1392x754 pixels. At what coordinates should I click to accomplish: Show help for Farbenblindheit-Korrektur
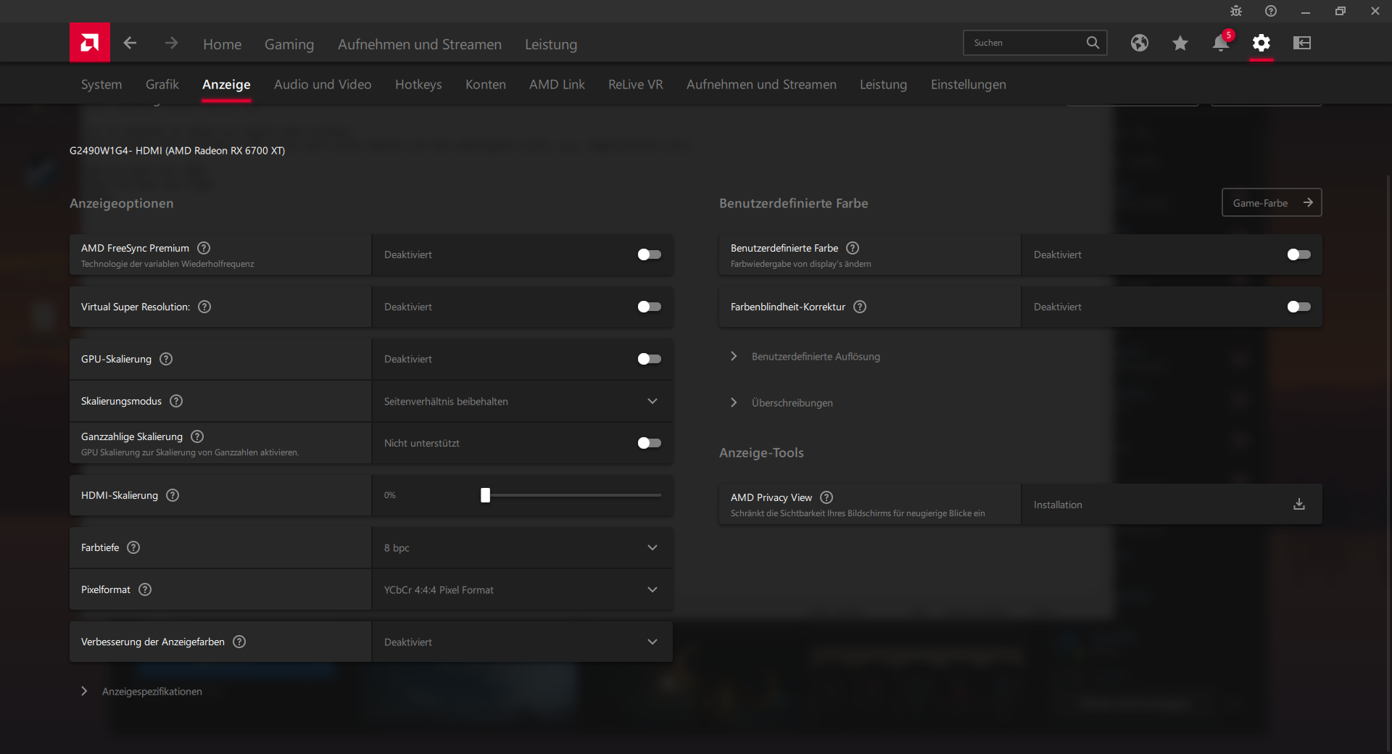click(860, 307)
